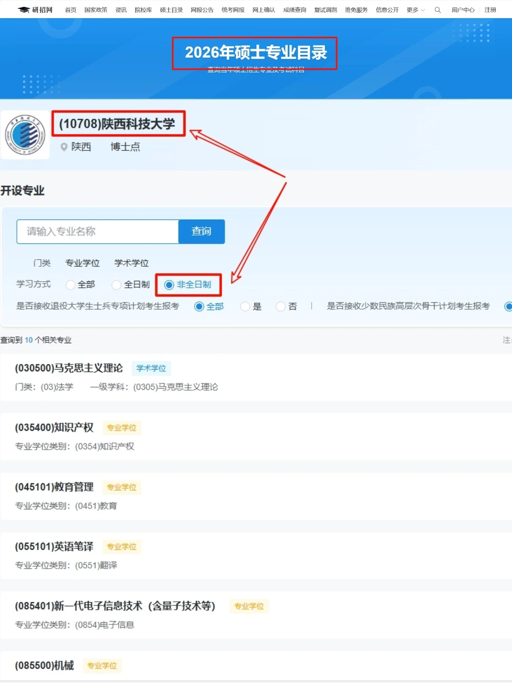Choose 是 for 退役大学生士兵计划
Viewport: 512px width, 683px height.
[245, 306]
